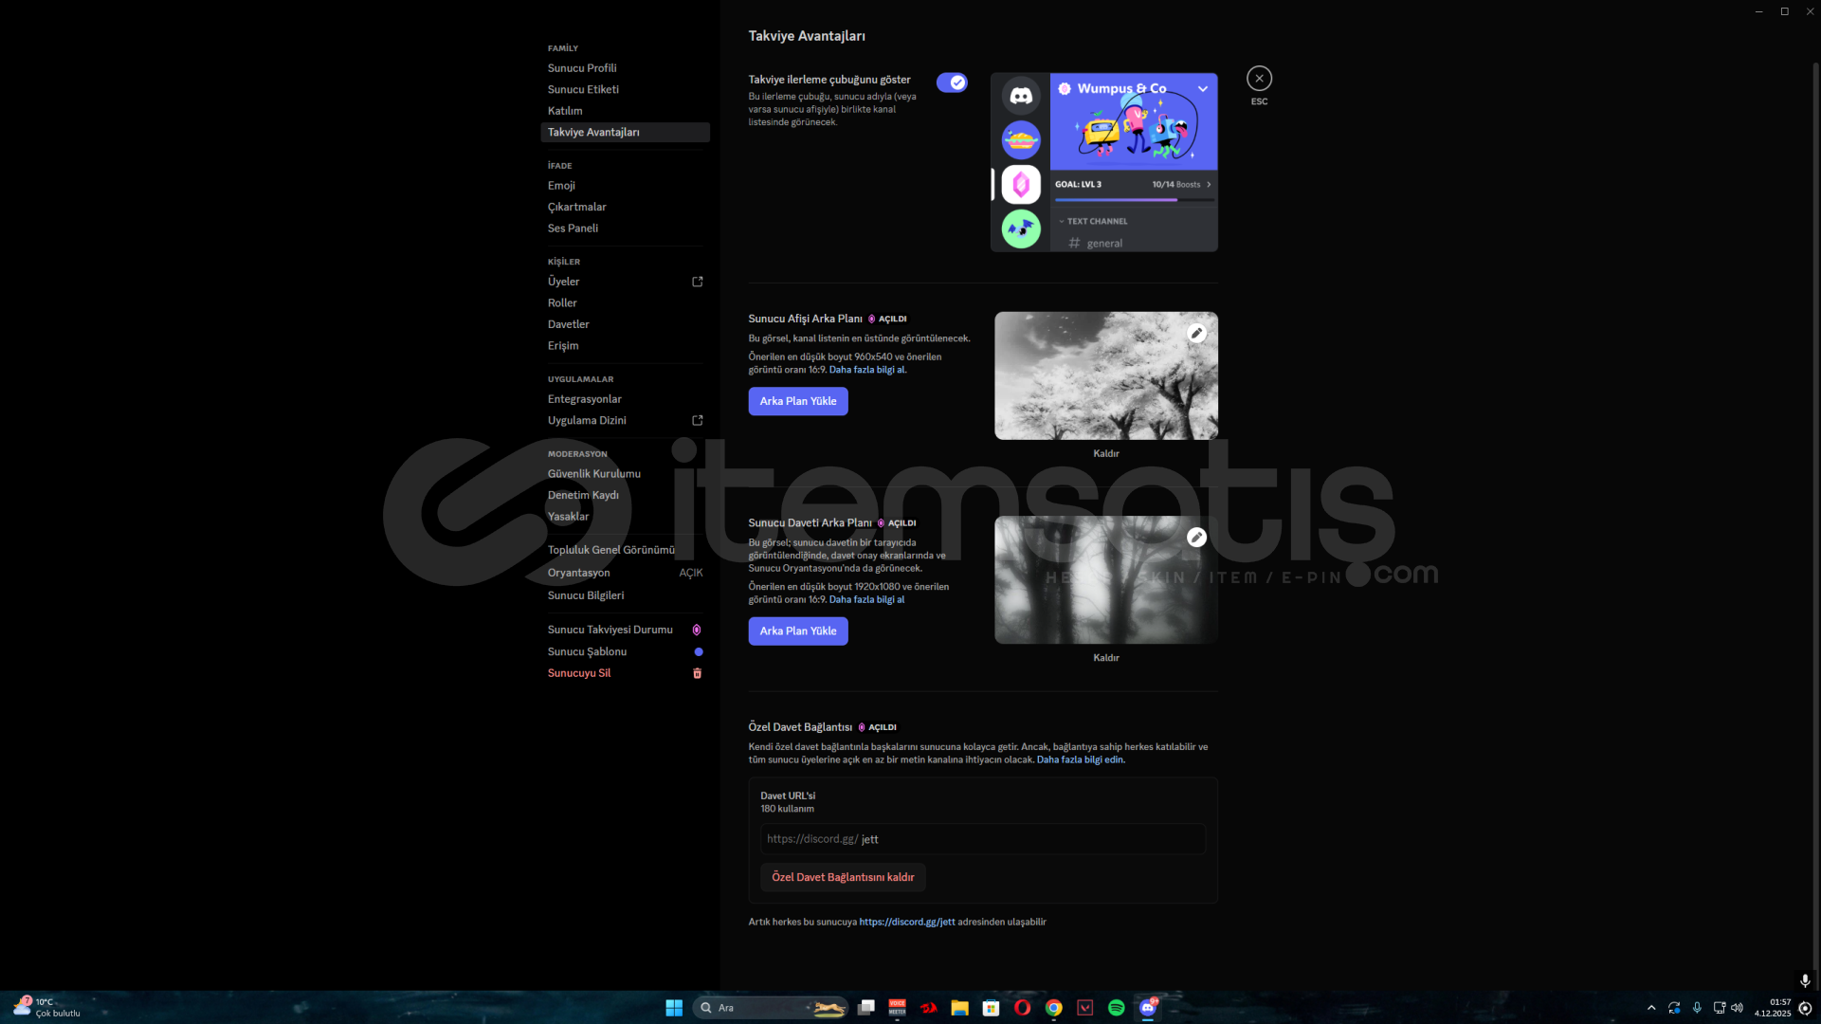Click external link icon beside Üyeler

click(698, 282)
